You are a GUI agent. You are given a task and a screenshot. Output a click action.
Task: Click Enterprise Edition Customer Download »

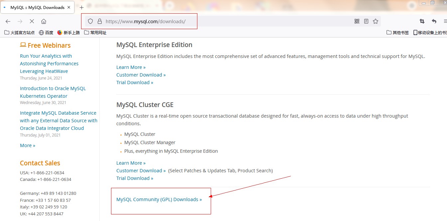click(x=141, y=75)
